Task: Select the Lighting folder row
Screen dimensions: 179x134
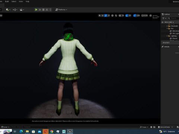Action: pos(170,36)
